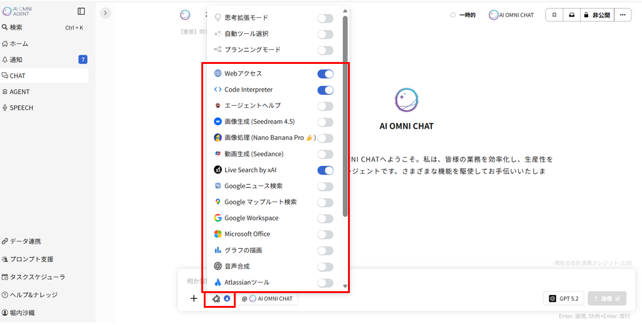Select CHAT in the sidebar

click(x=44, y=76)
